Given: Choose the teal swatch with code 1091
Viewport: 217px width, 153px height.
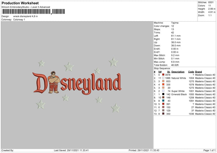Looking at the screenshot, I should tap(163, 101).
